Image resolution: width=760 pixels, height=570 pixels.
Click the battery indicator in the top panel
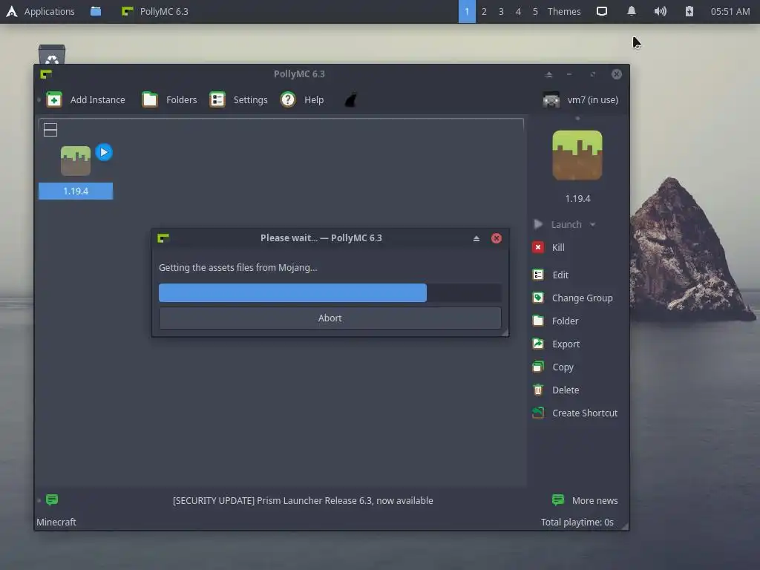[x=689, y=11]
